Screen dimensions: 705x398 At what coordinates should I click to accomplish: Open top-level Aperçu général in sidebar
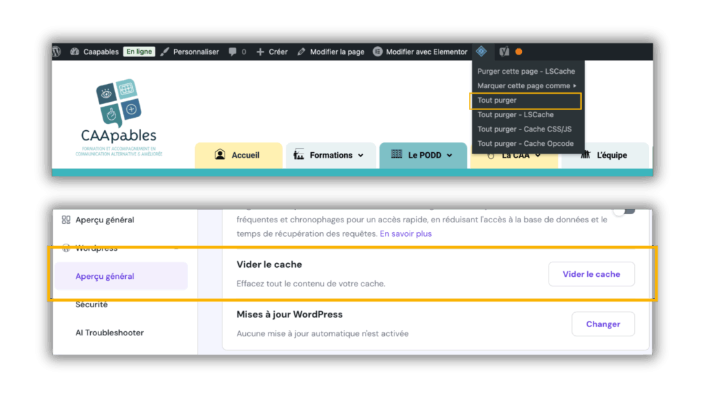click(x=105, y=220)
